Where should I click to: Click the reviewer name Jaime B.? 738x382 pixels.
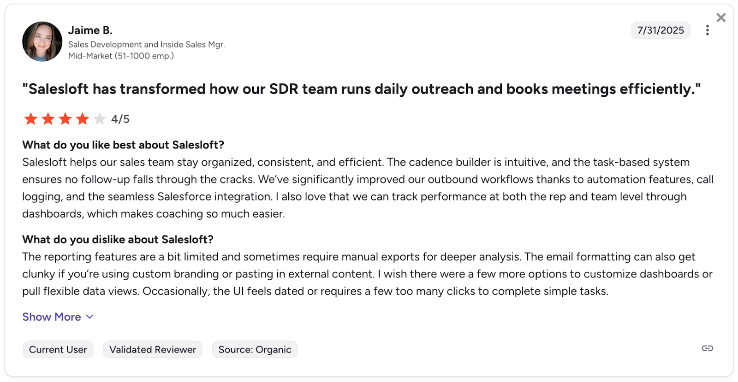90,30
